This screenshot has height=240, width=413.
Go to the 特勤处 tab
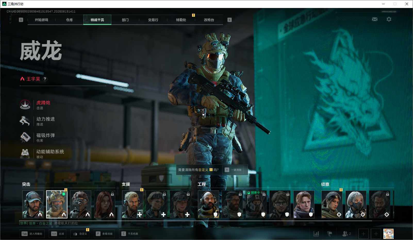(181, 20)
